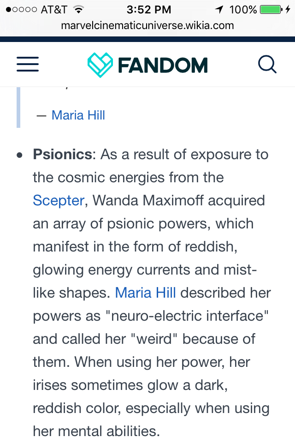This screenshot has height=443, width=295.
Task: Follow the Maria Hill link in paragraph
Action: click(145, 293)
